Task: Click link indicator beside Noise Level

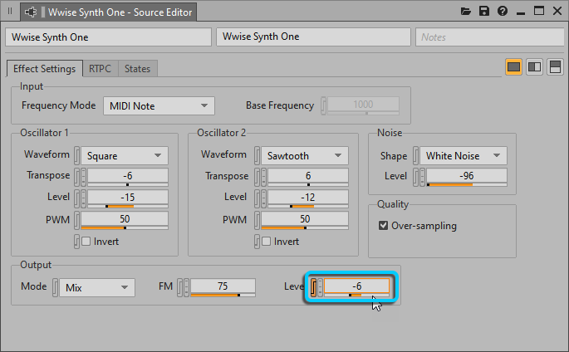Action: [x=423, y=178]
